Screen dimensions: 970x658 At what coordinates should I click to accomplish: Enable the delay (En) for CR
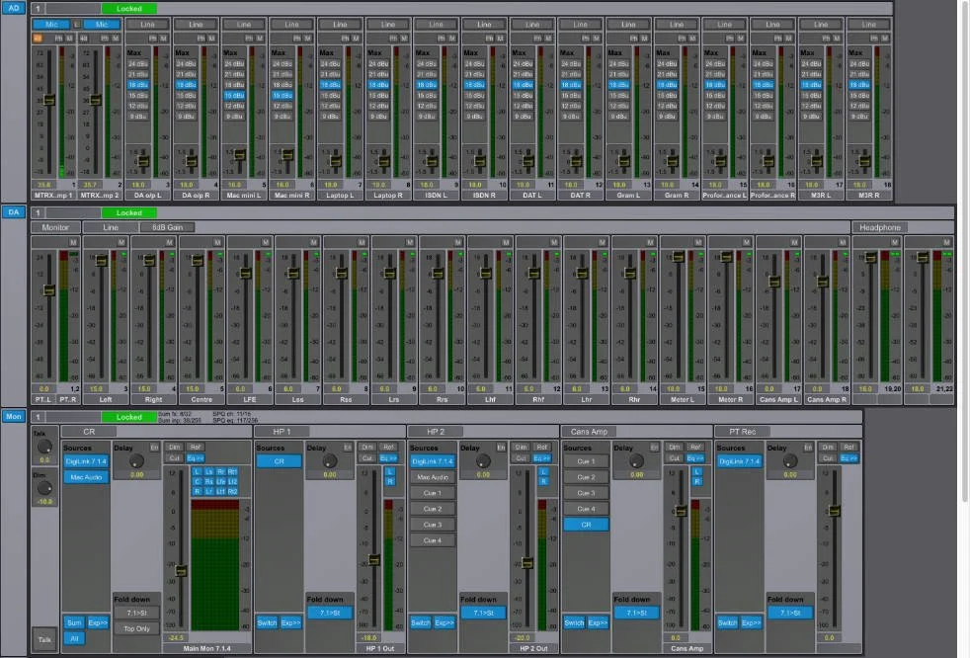154,448
